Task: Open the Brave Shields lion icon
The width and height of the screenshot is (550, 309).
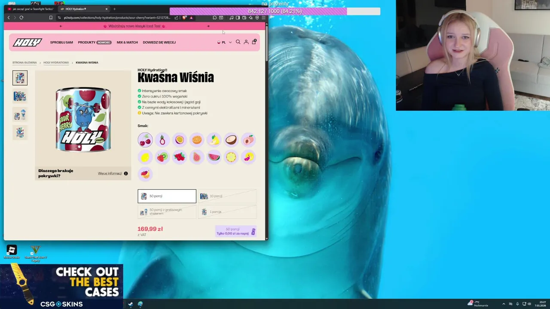Action: pyautogui.click(x=184, y=18)
